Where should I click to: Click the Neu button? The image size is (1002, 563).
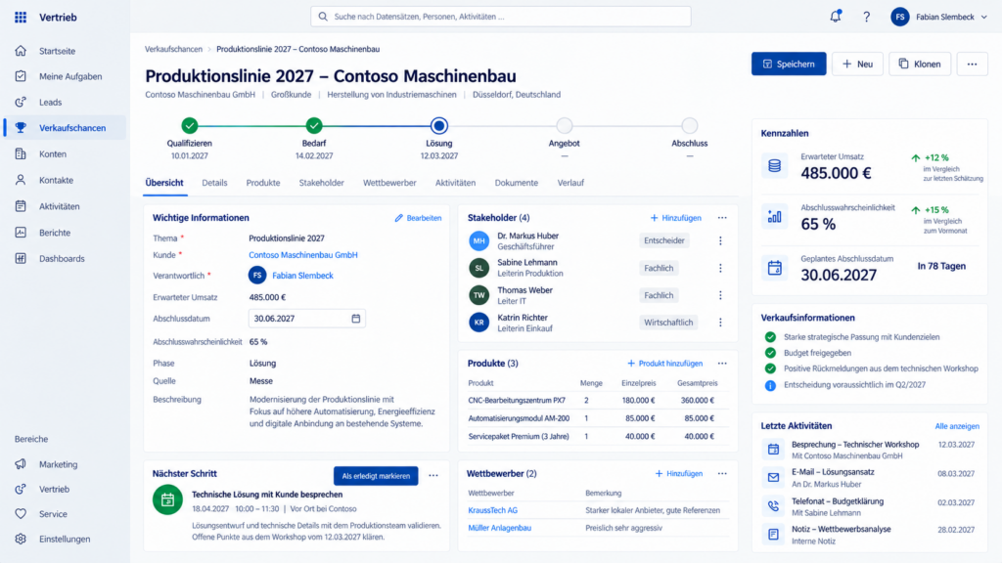(x=857, y=64)
